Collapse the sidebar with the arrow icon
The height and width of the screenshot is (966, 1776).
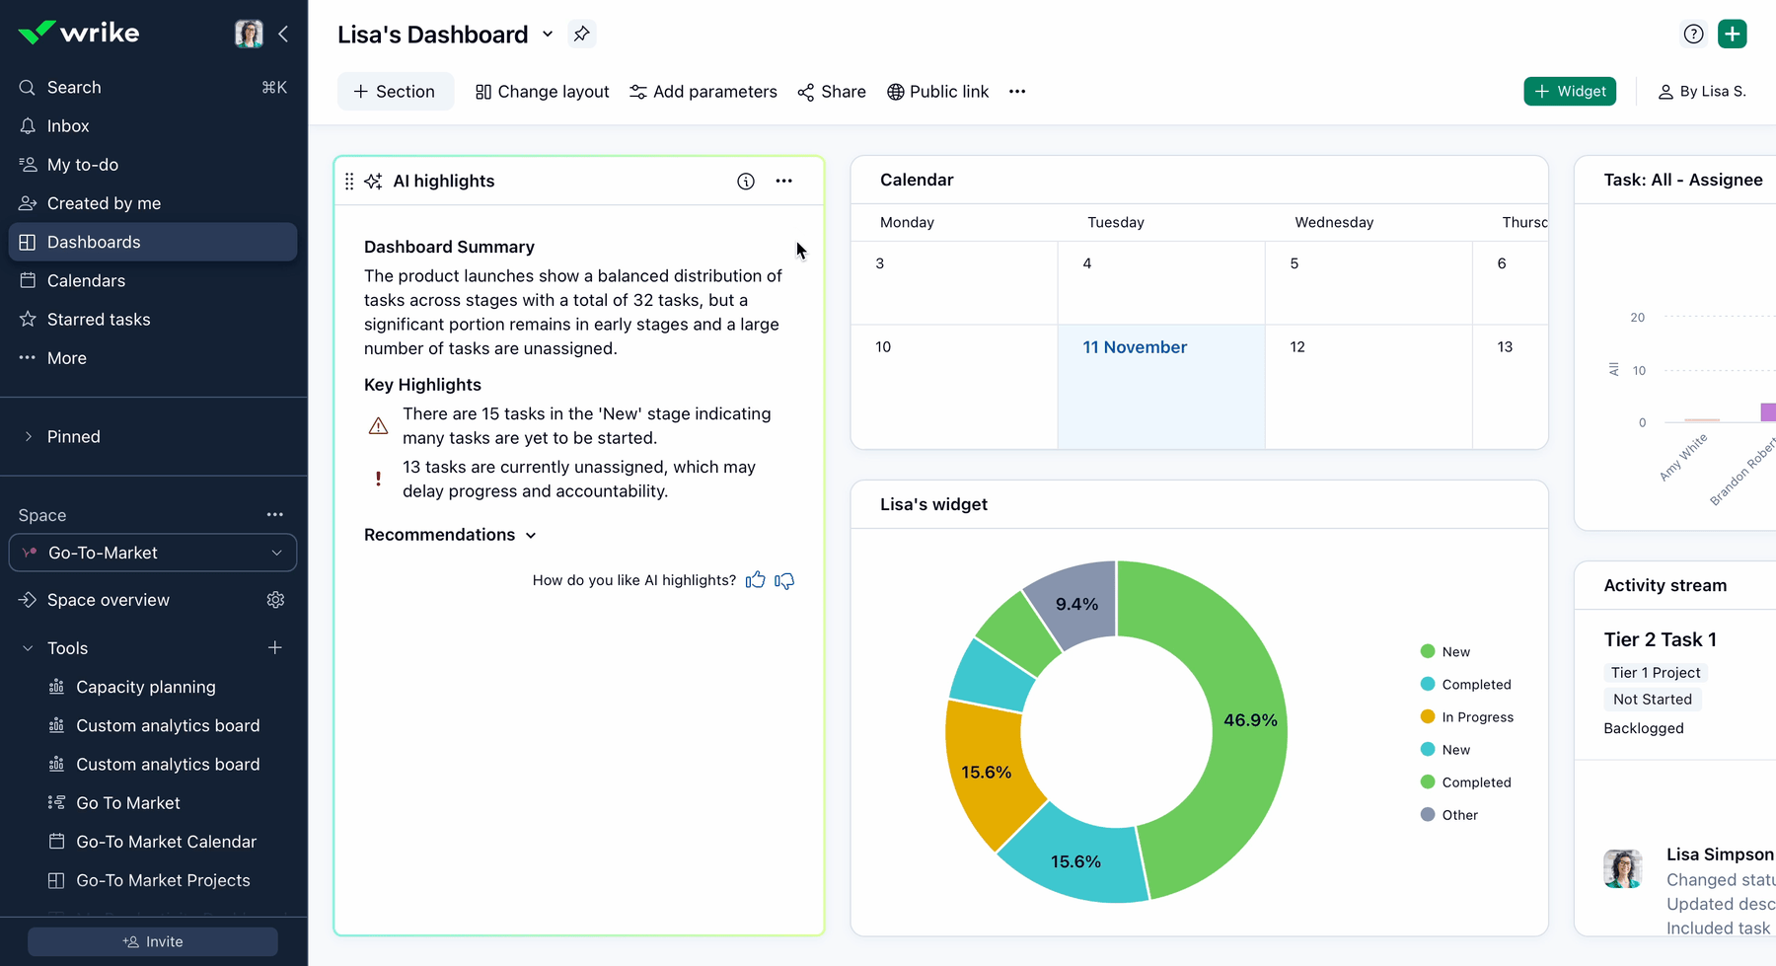pos(283,35)
